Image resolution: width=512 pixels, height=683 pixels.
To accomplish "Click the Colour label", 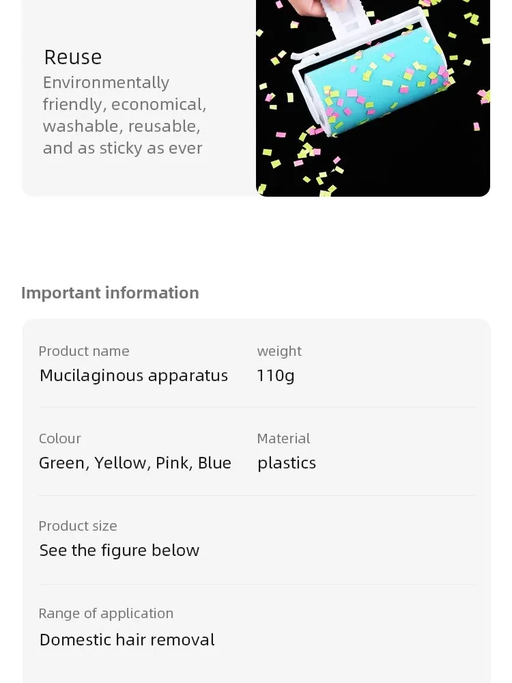I will click(59, 438).
